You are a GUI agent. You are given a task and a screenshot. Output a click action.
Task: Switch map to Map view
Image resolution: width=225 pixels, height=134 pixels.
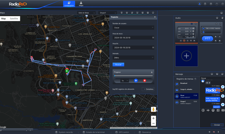pos(4,19)
